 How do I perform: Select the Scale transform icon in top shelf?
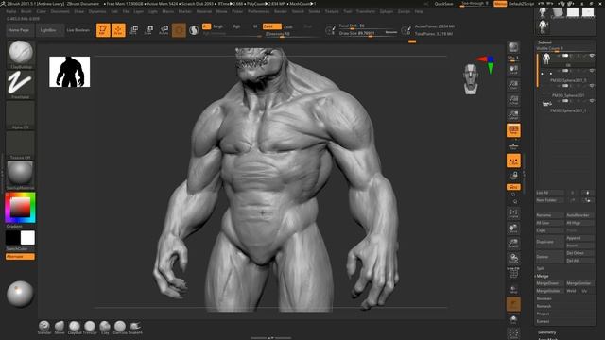pyautogui.click(x=148, y=30)
